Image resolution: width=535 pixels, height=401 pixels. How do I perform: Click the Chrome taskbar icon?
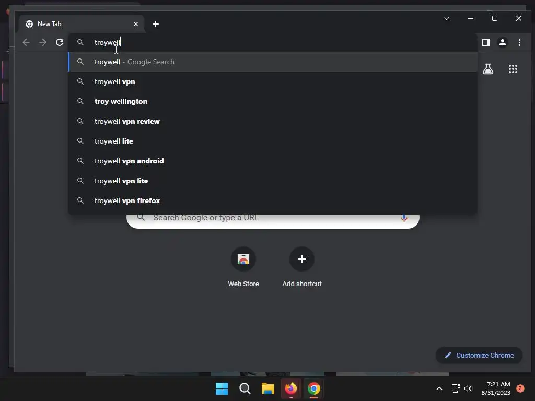314,388
